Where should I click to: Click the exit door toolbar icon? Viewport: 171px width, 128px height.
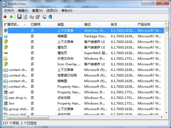coord(50,17)
